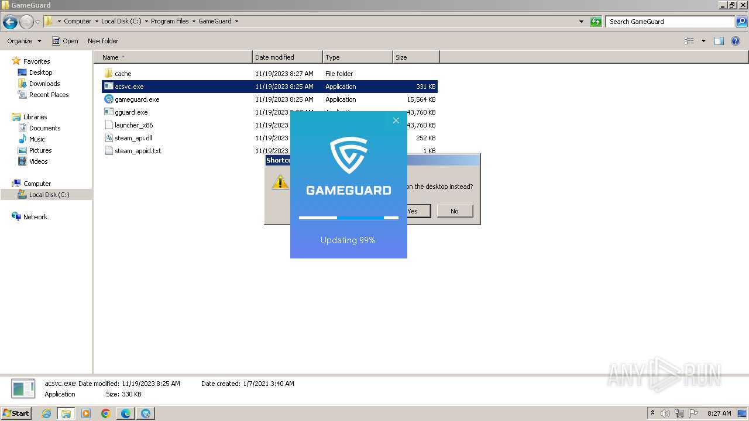Sort by Type column header
This screenshot has height=421, width=749.
[358, 57]
